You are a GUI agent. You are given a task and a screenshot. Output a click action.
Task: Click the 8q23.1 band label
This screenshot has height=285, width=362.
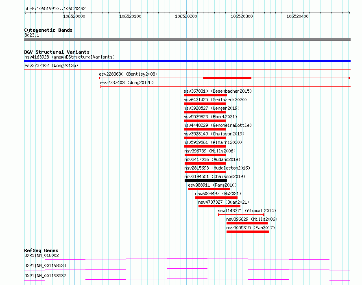[32, 35]
